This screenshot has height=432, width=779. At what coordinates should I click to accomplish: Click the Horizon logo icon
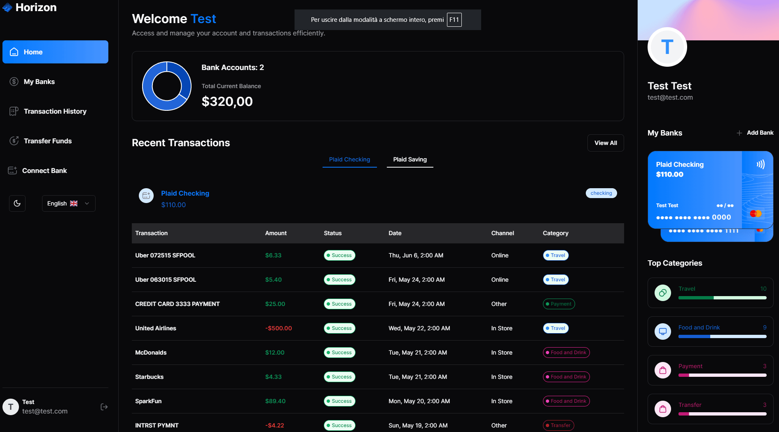tap(7, 7)
